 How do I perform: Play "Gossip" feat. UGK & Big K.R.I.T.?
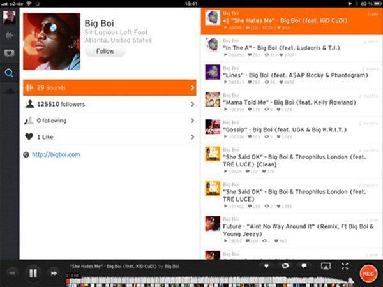coord(292,130)
